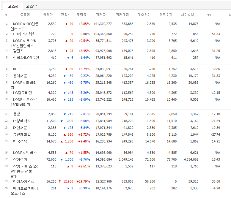Viewport: 231px width, 198px height.
Task: Open 삼성전자 stock link
Action: click(20, 159)
